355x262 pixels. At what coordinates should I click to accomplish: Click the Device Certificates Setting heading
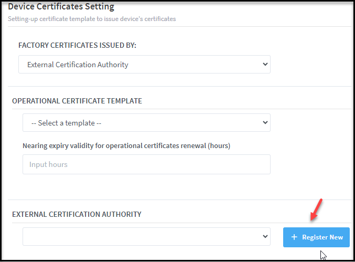click(61, 7)
